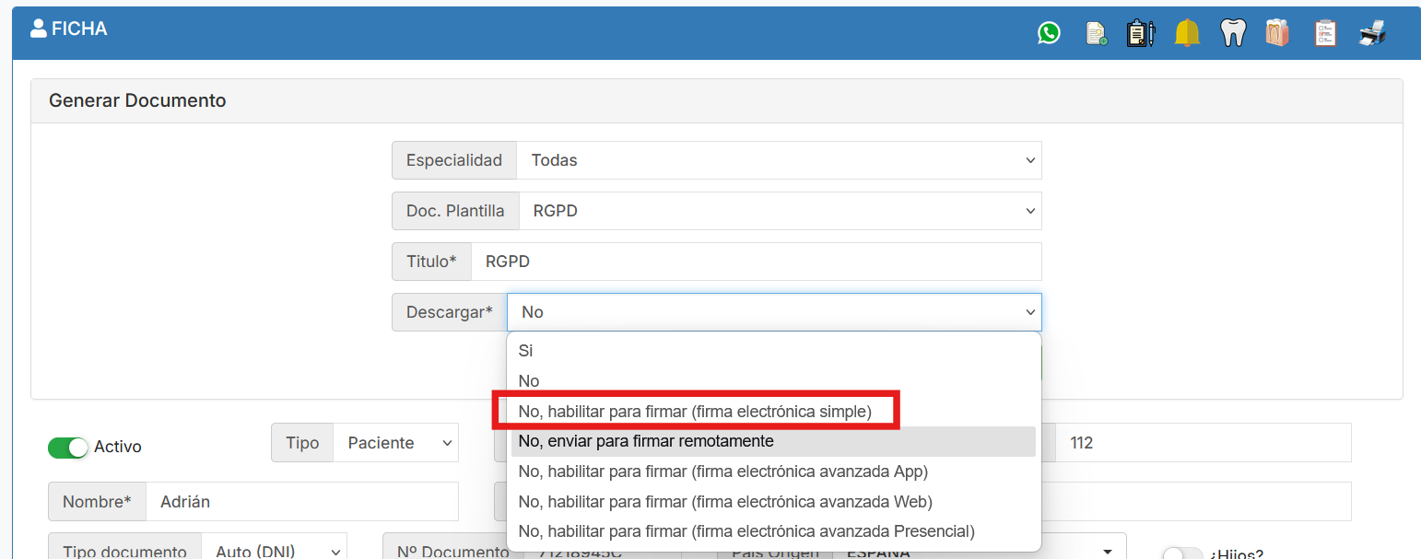
Task: Click the printer icon
Action: coord(1372,34)
